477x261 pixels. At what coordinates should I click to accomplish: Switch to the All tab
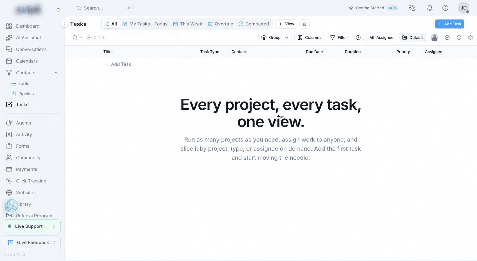pos(111,24)
